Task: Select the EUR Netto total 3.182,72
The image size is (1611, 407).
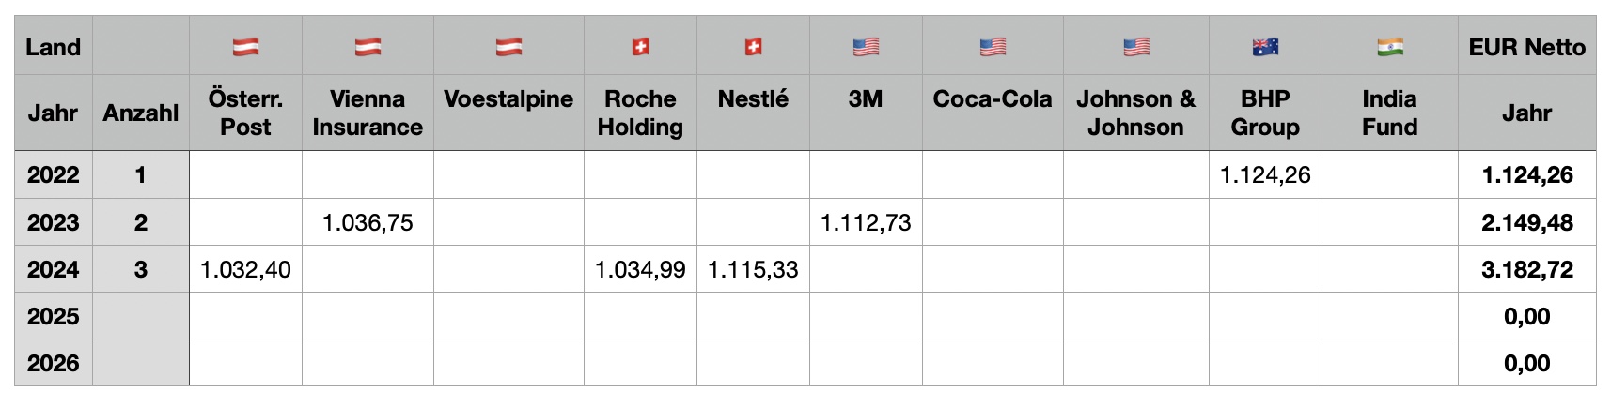Action: click(x=1526, y=270)
